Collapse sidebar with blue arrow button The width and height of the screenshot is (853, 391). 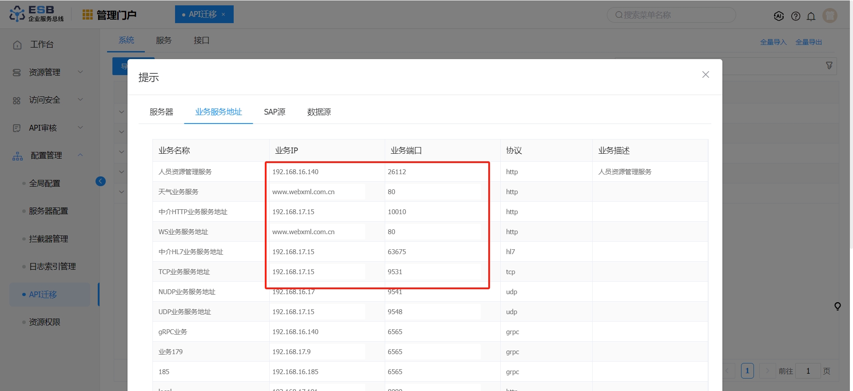coord(100,181)
